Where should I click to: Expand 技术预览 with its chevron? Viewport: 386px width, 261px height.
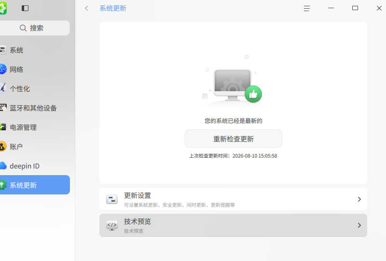click(359, 225)
